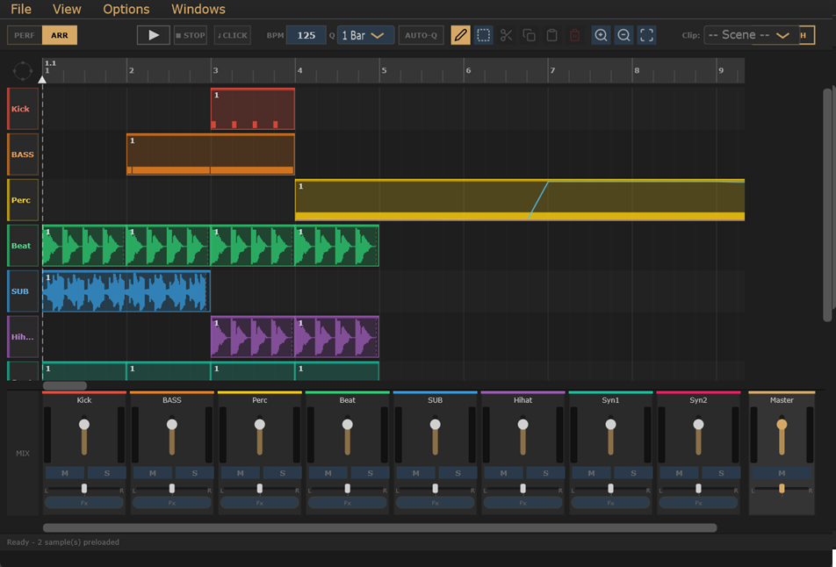Screen dimensions: 836x567
Task: Open Fx for Kick channel
Action: [84, 503]
